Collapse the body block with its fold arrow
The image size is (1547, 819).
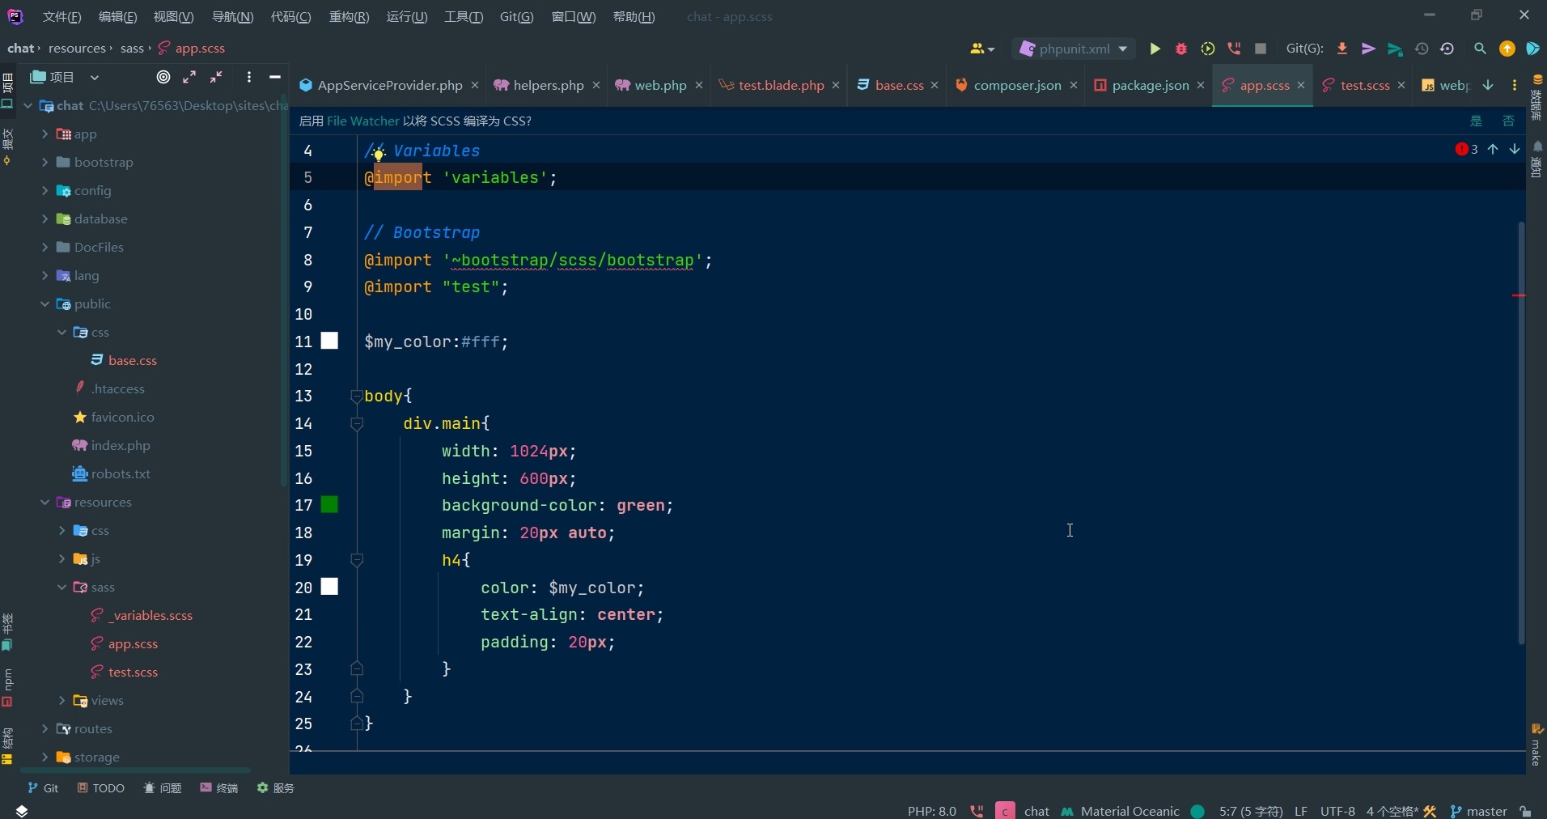[x=356, y=397]
